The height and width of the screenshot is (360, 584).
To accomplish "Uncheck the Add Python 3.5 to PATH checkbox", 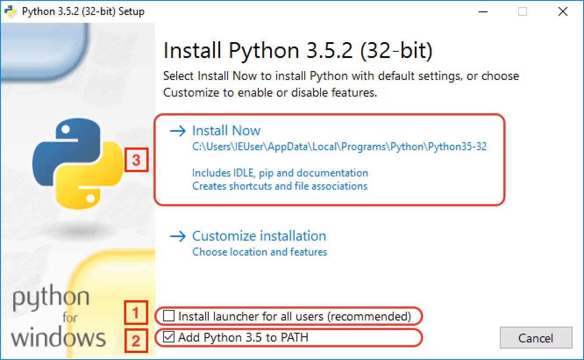I will (169, 337).
